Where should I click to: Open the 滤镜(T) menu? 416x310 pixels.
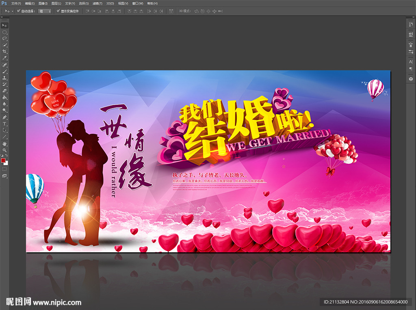click(97, 3)
